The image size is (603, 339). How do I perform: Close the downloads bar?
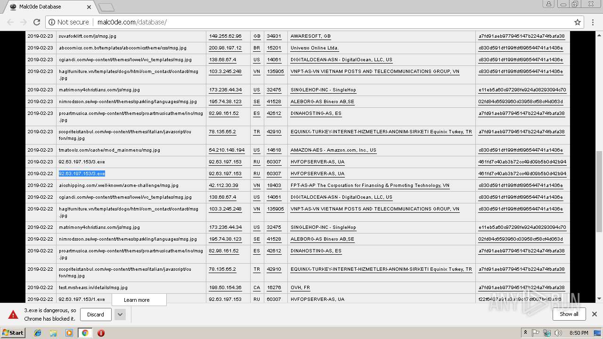(x=595, y=314)
